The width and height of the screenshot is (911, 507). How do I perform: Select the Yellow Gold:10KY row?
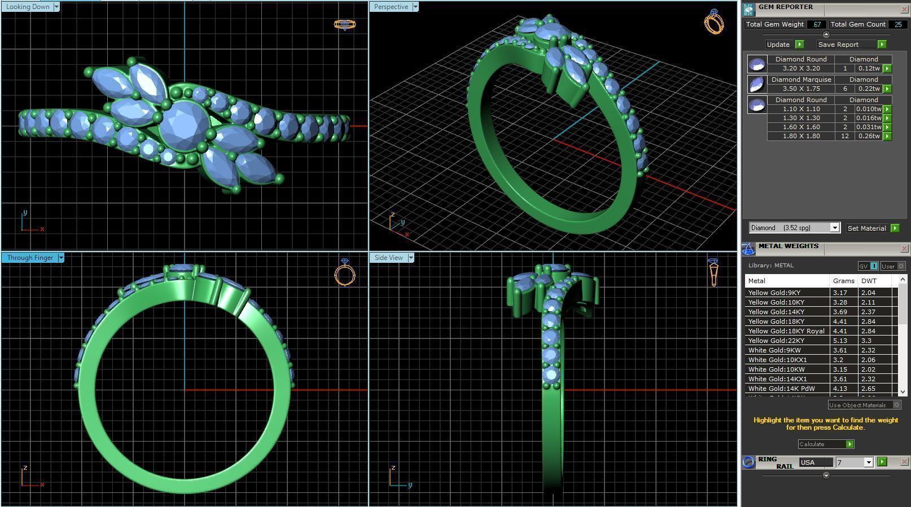[x=821, y=302]
